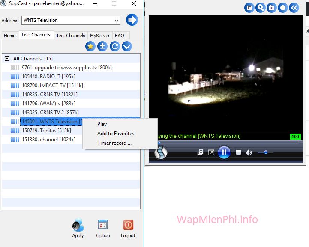Viewport: 309px width, 247px height.
Task: Open the Option settings
Action: pyautogui.click(x=103, y=228)
